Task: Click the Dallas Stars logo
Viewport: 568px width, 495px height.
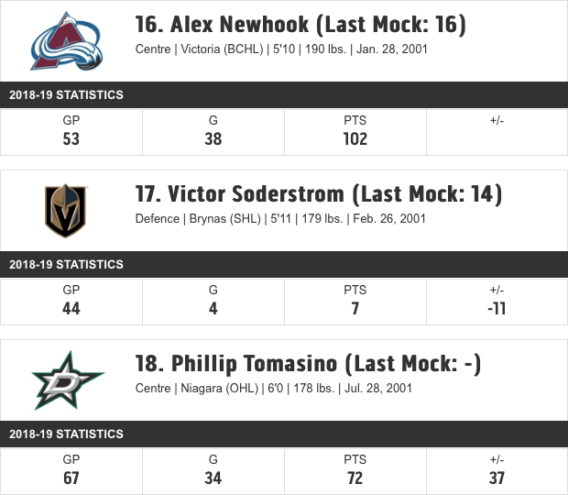Action: click(68, 380)
